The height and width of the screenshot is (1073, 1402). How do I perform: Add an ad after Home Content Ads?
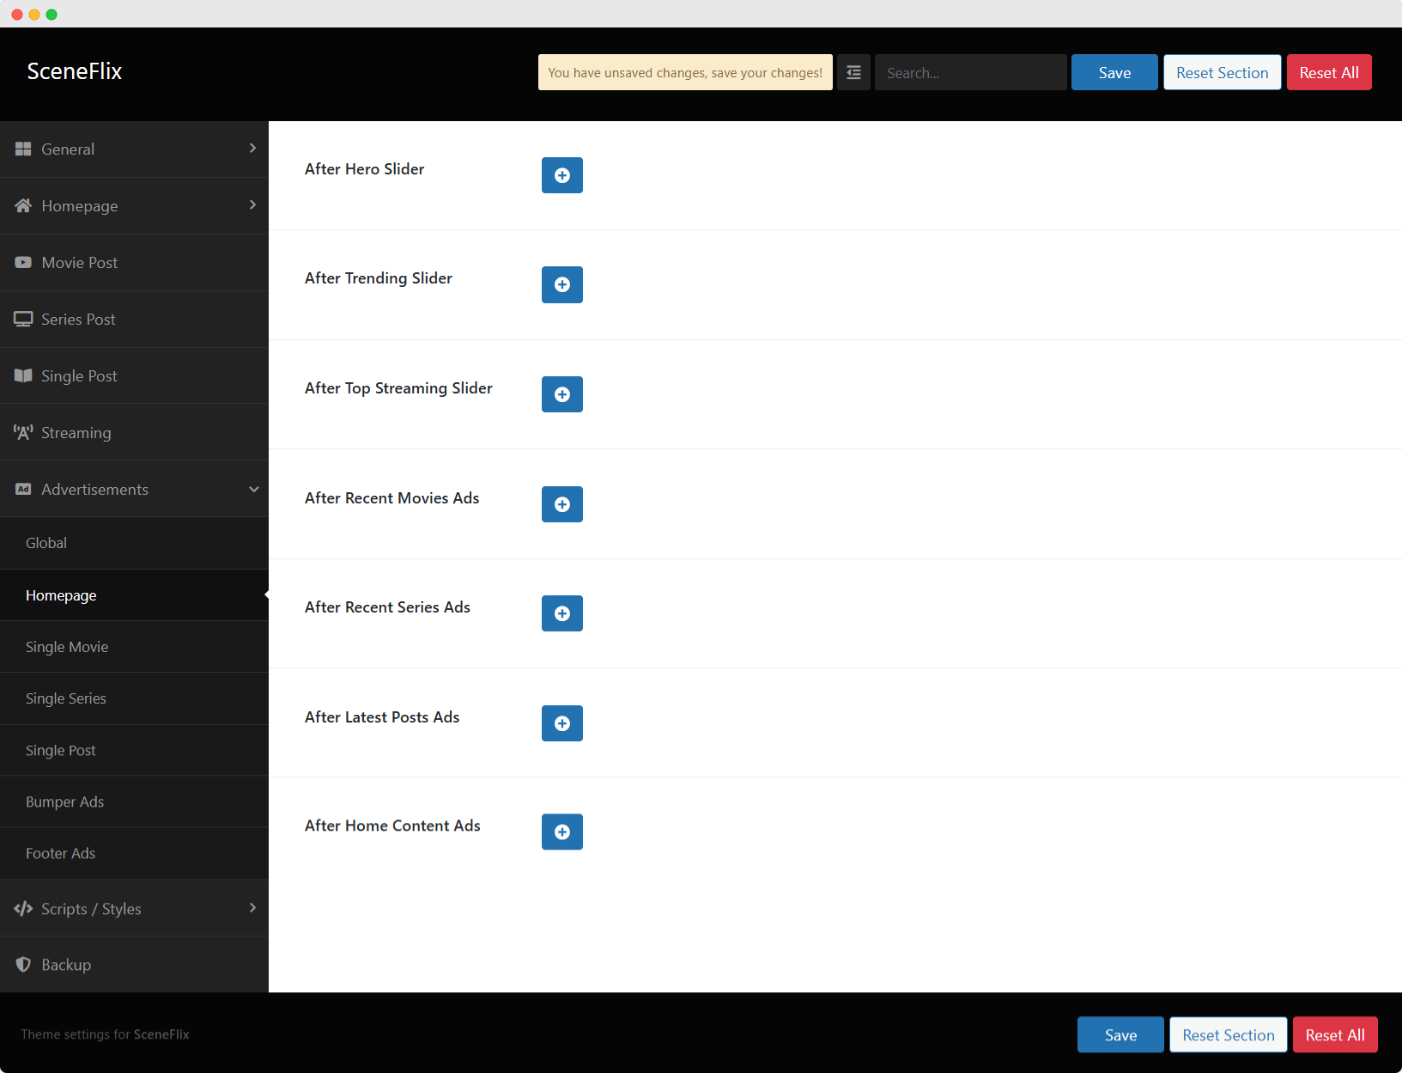point(562,832)
